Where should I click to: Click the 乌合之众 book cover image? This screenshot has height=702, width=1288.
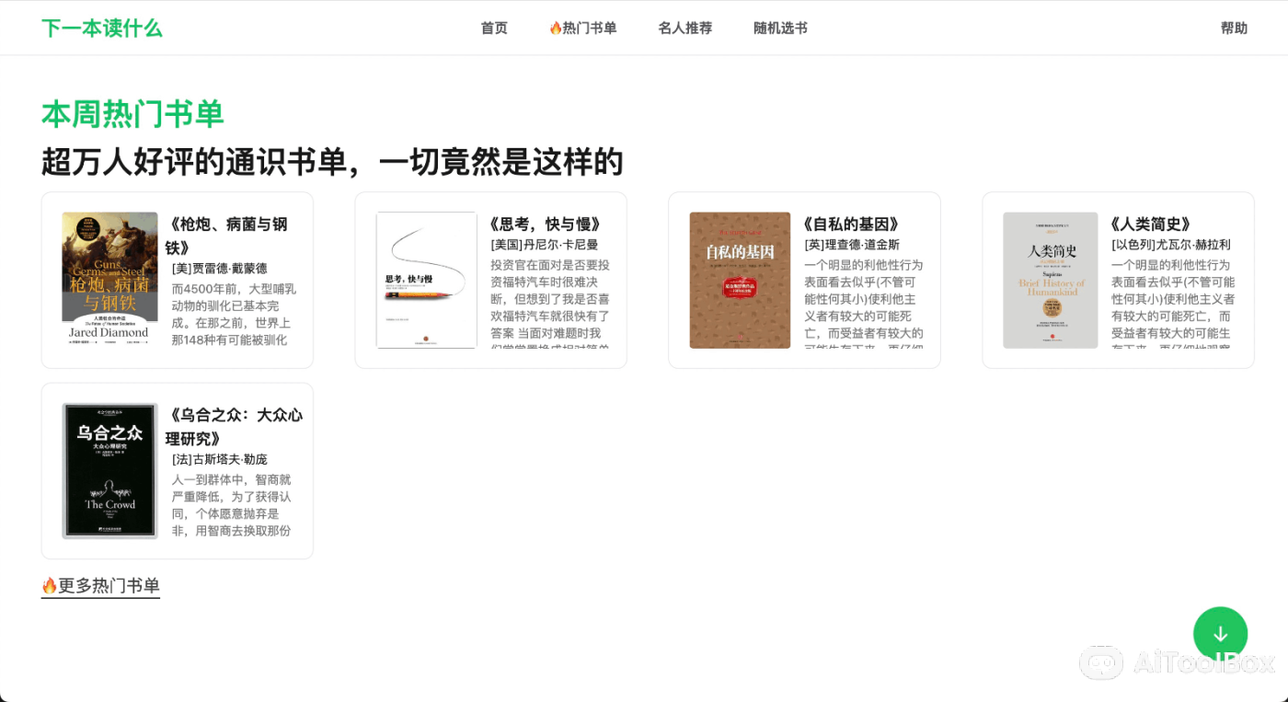click(x=109, y=470)
